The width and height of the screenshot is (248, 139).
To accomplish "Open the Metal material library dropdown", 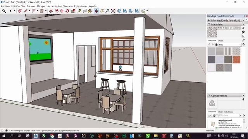I will (x=230, y=45).
